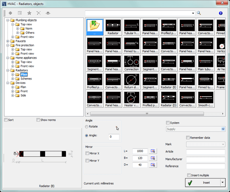
Task: Select the Connection symbol thumbnail
Action: (132, 63)
